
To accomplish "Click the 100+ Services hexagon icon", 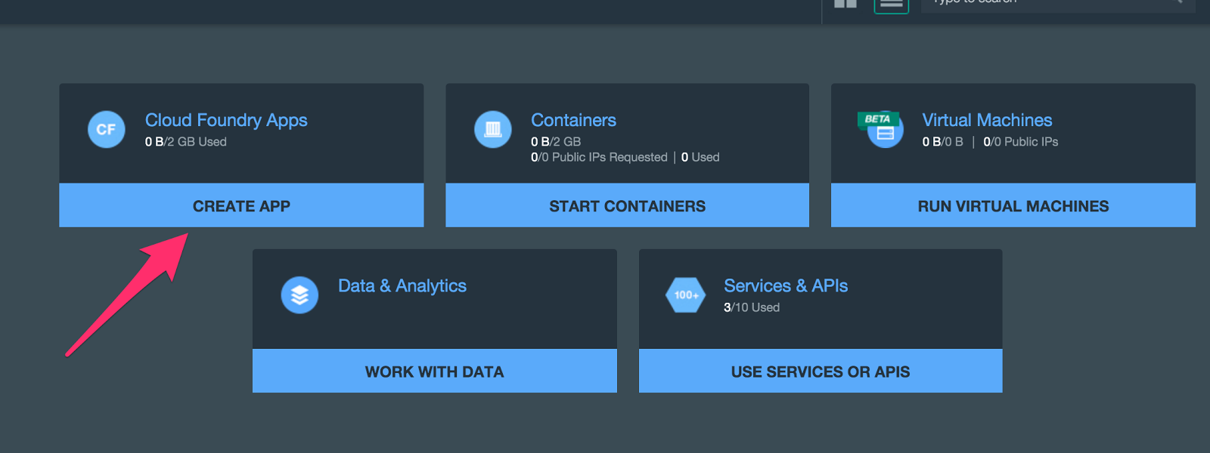I will pos(686,295).
